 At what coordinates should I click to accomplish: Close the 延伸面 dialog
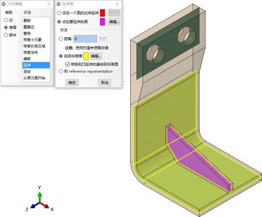point(117,4)
